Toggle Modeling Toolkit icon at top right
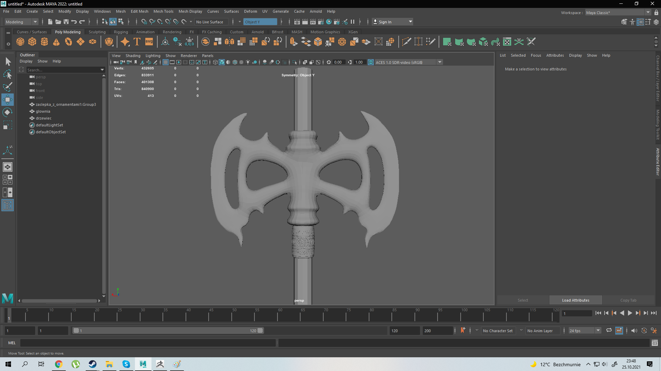Screen dimensions: 661x371 click(x=624, y=22)
